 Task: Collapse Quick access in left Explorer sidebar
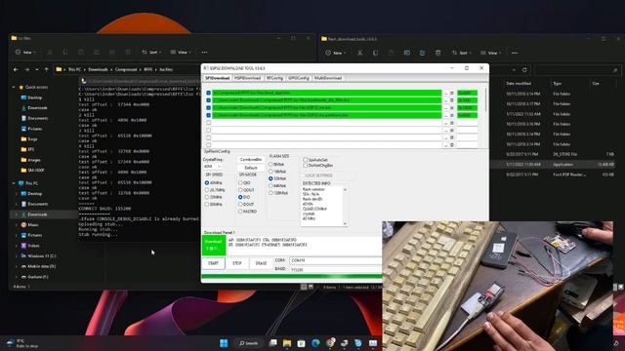pos(14,87)
